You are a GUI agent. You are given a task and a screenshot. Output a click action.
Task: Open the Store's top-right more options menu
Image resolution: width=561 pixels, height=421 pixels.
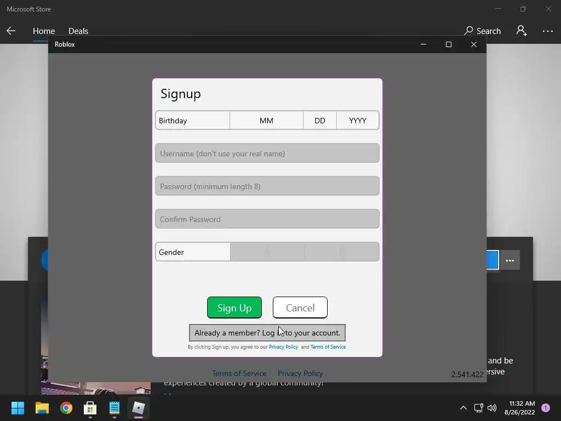[547, 31]
